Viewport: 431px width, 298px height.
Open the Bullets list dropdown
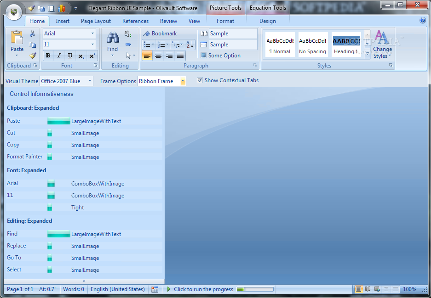pos(153,44)
